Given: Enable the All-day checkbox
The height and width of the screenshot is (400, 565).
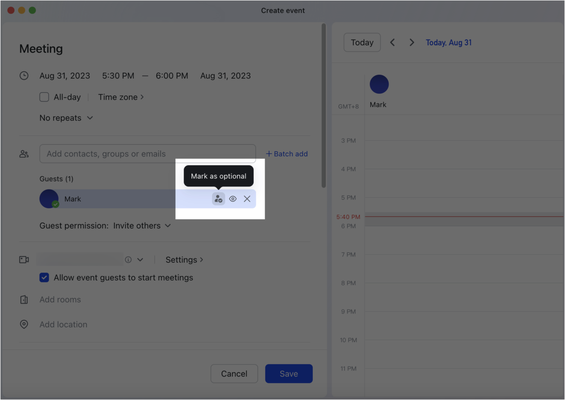Looking at the screenshot, I should 44,97.
